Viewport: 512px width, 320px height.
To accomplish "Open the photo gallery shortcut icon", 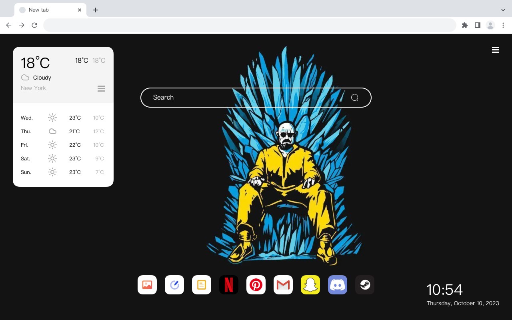I will click(147, 285).
